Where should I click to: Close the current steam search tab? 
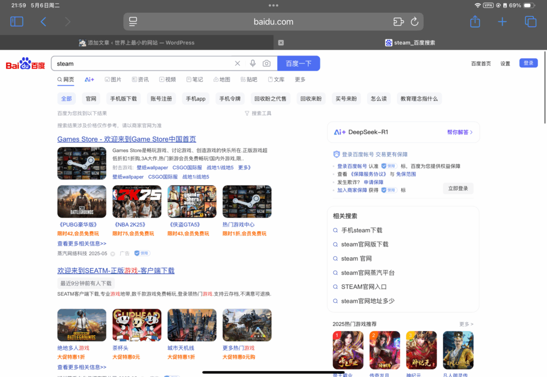click(281, 43)
